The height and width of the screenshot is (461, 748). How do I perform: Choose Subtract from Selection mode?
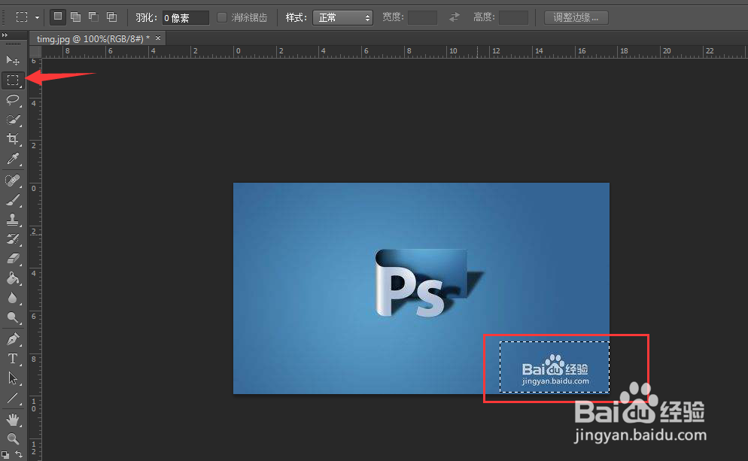(93, 17)
